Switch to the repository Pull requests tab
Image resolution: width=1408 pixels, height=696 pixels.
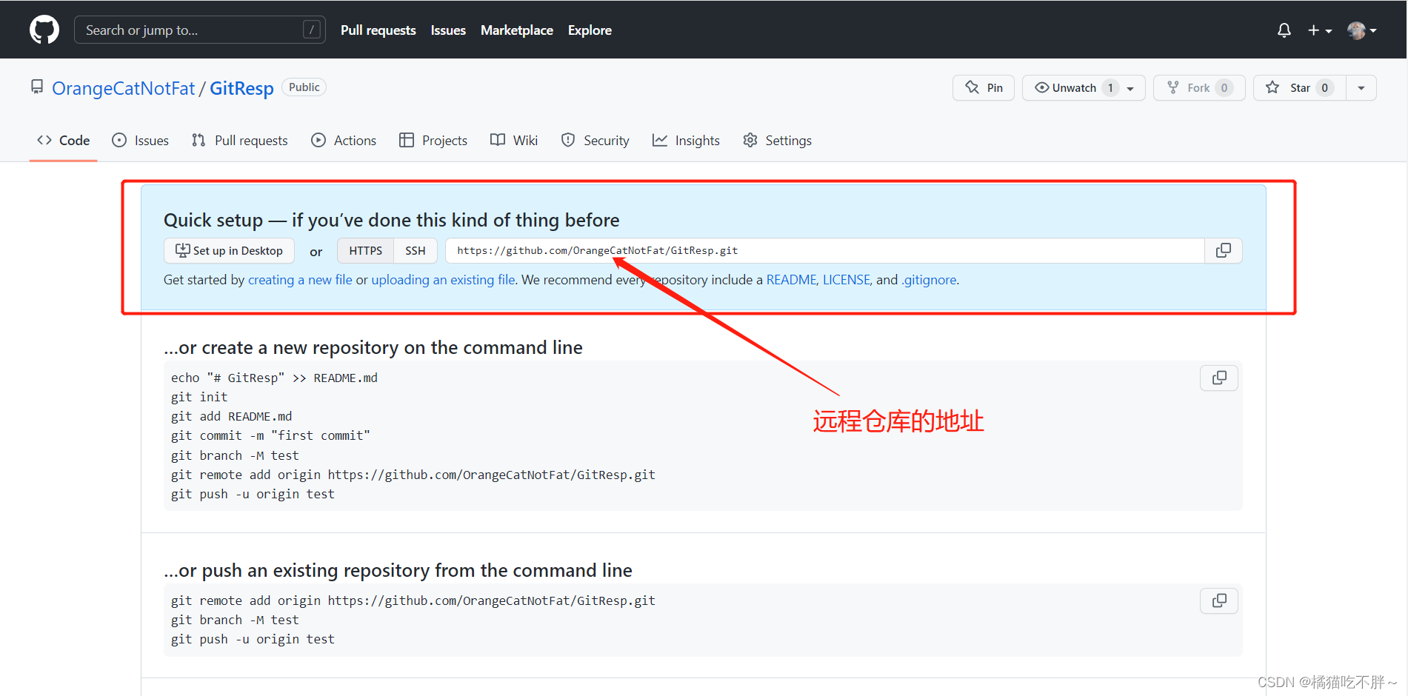(x=239, y=140)
